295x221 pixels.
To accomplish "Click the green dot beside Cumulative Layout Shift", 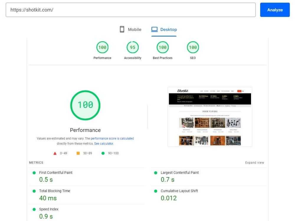I will (x=155, y=191).
